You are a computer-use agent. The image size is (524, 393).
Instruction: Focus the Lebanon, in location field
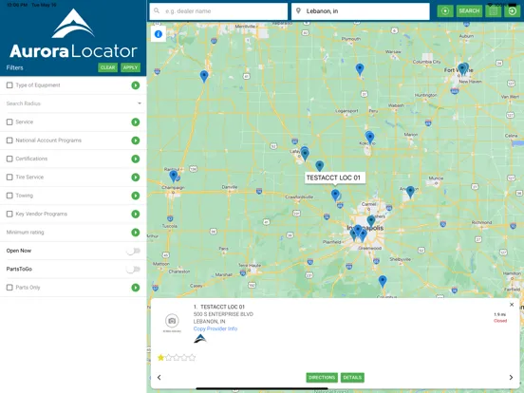361,11
